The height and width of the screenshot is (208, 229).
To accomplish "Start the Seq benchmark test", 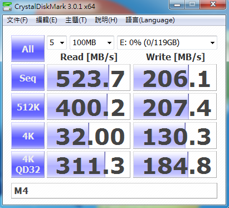I will click(28, 78).
